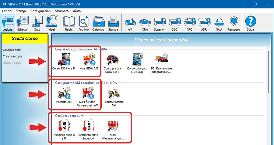
Task: Open the Strumenti menu
Action: [63, 11]
